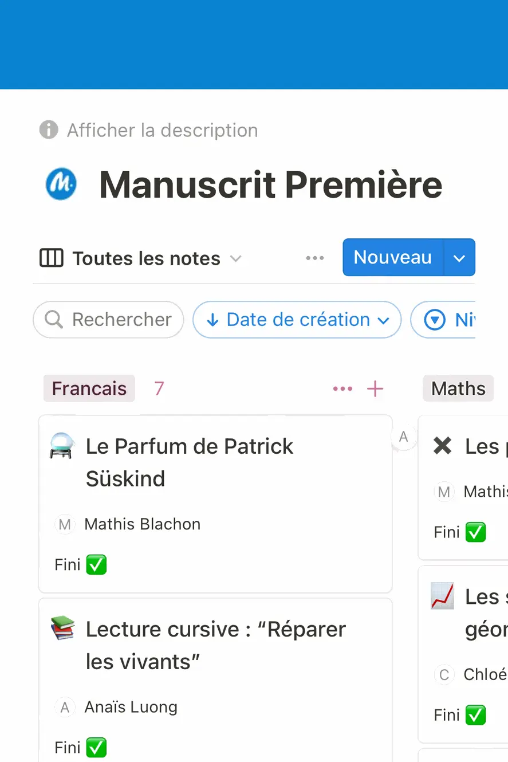The image size is (508, 762).
Task: Add a card with the Francais plus icon
Action: pyautogui.click(x=375, y=389)
